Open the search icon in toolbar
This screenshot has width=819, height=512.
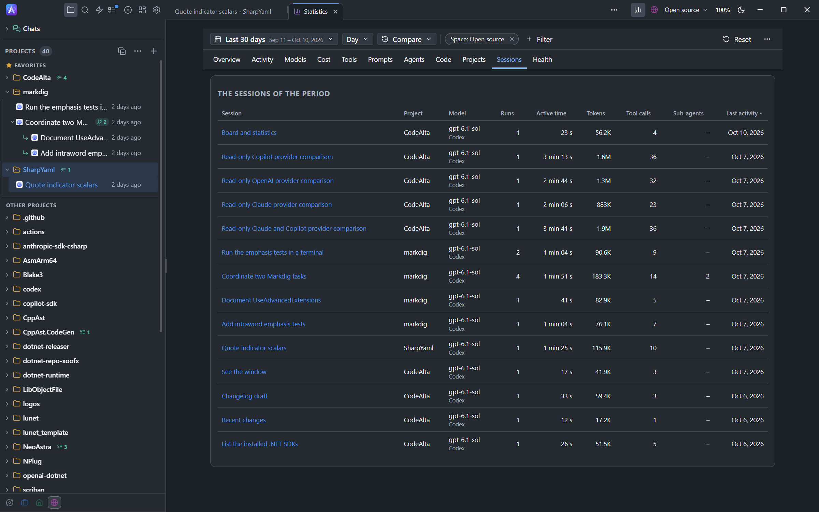[85, 10]
